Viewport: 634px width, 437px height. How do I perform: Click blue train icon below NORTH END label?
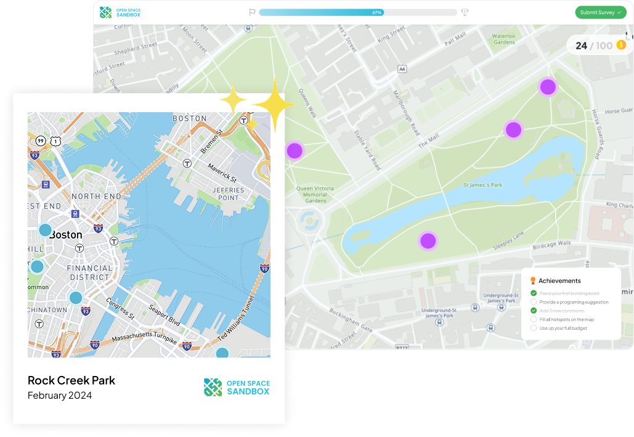click(75, 214)
